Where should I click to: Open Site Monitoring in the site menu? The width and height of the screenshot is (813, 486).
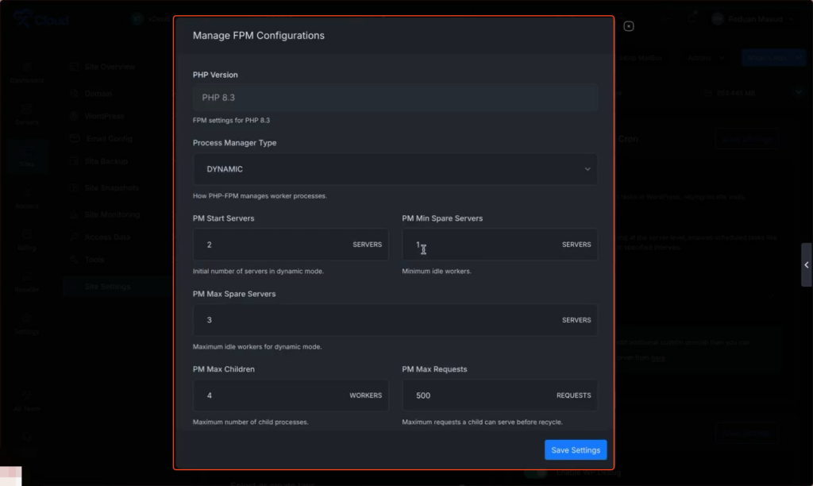click(112, 214)
